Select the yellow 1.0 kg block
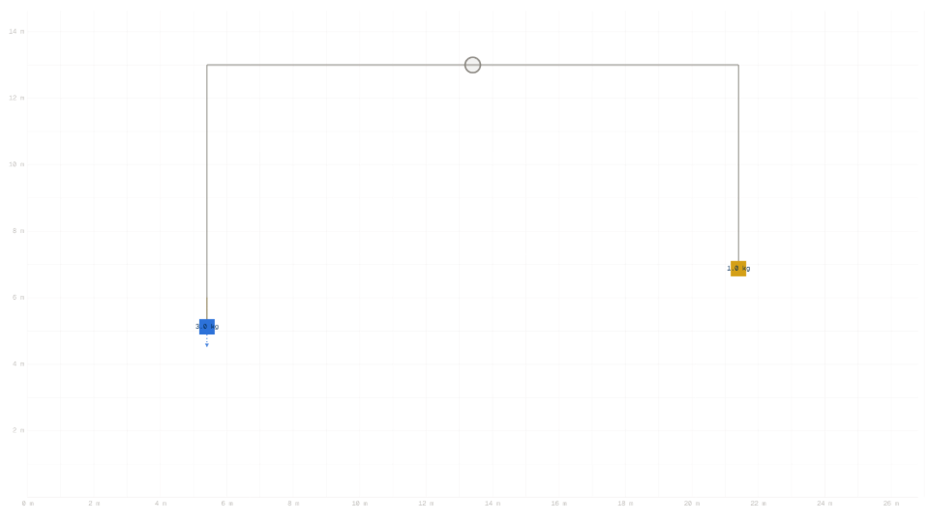The image size is (929, 522). (738, 269)
